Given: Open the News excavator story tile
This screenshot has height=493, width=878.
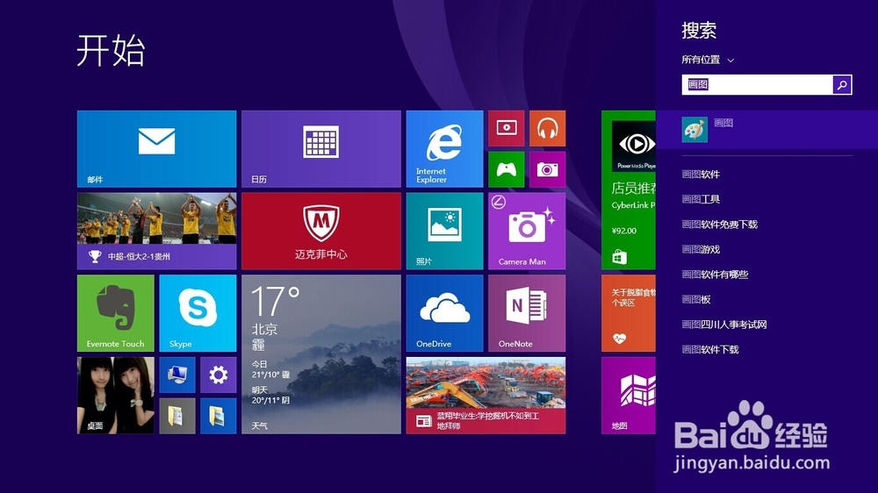Looking at the screenshot, I should (x=486, y=396).
